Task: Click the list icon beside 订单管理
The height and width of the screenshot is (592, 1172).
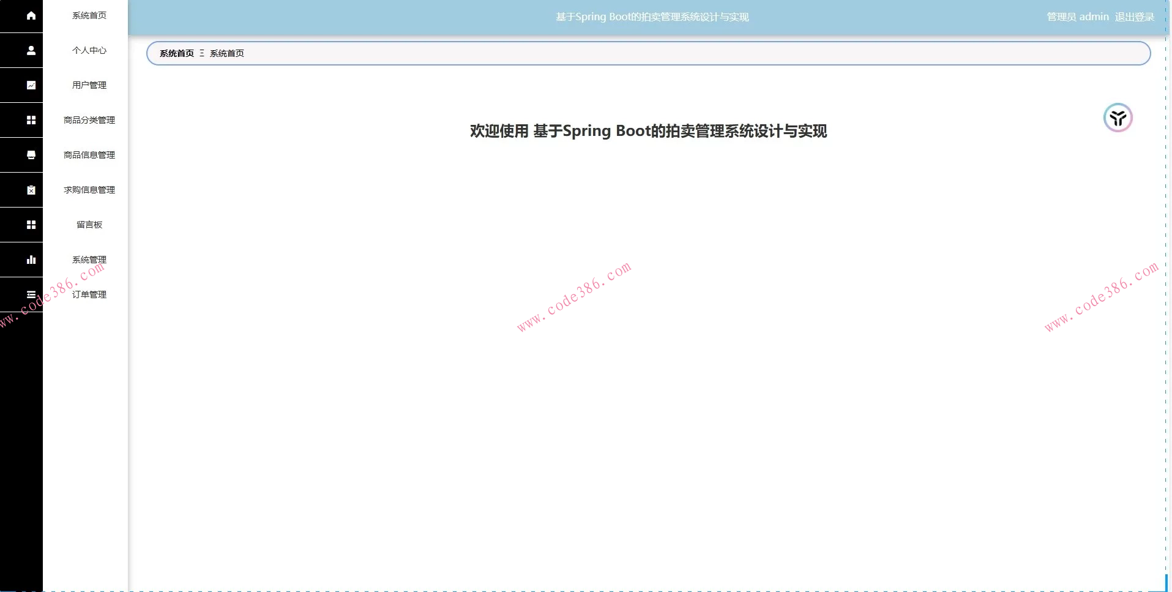Action: [31, 294]
